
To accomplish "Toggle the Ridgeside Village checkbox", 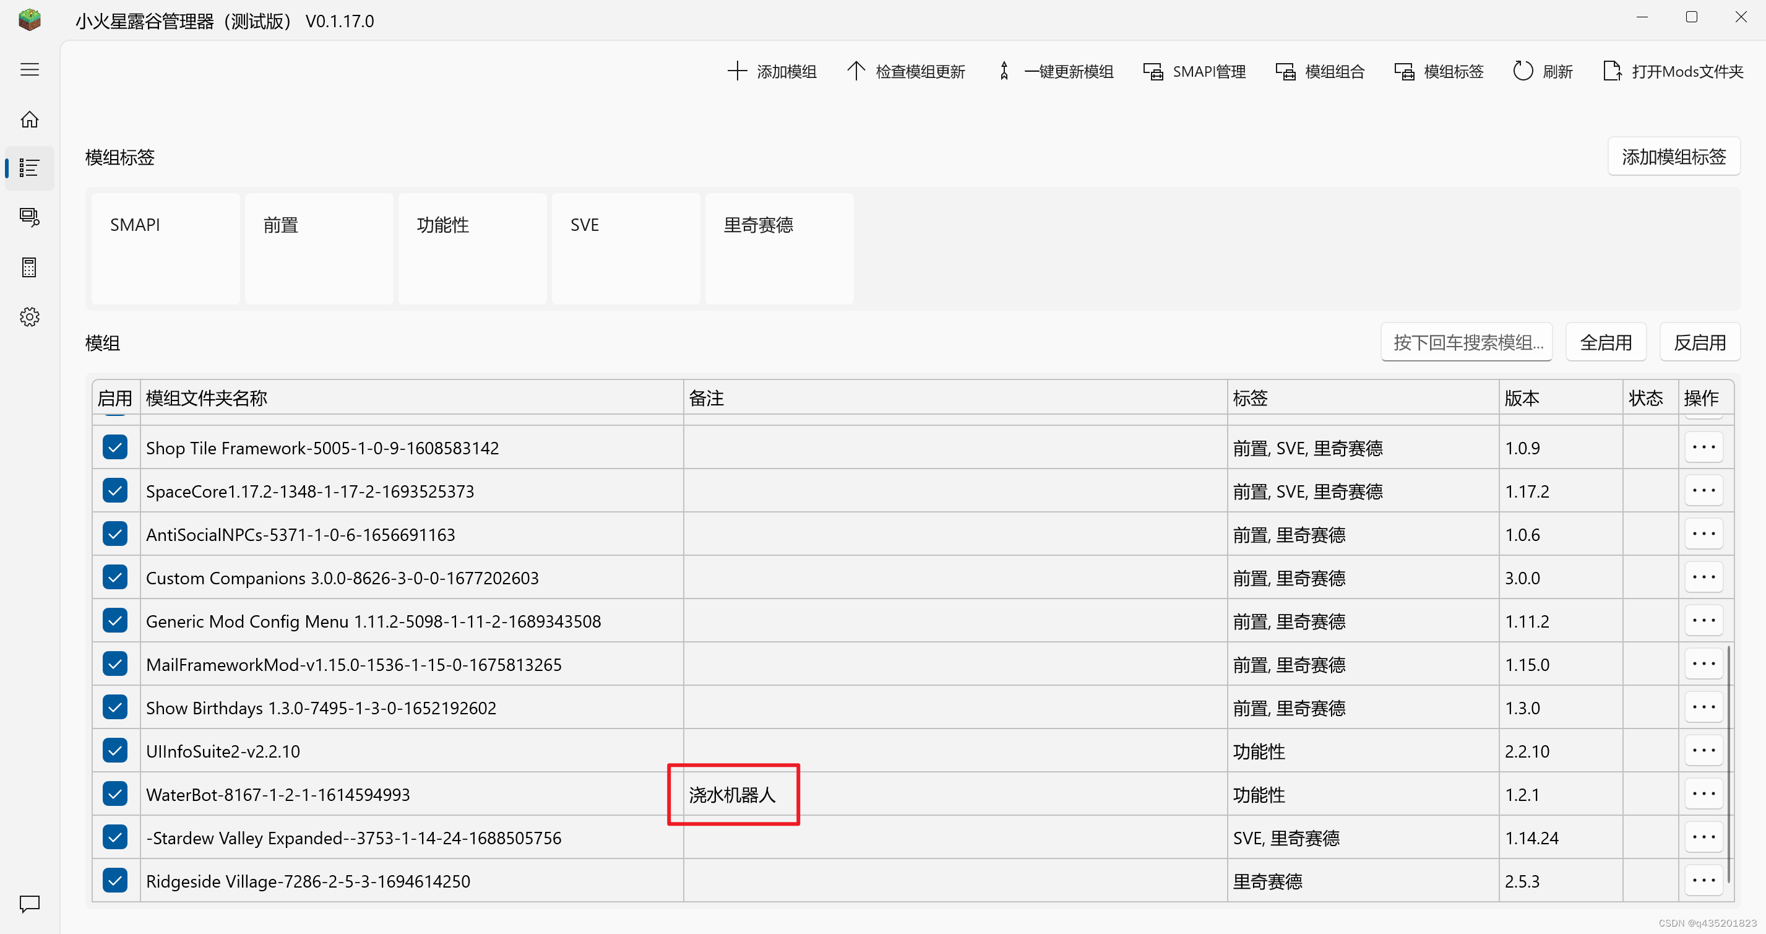I will (x=115, y=881).
